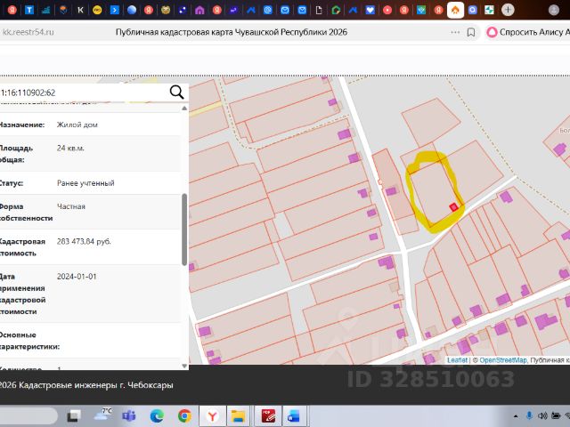Click the 24 кв.м. area value
The width and height of the screenshot is (570, 427).
point(70,149)
